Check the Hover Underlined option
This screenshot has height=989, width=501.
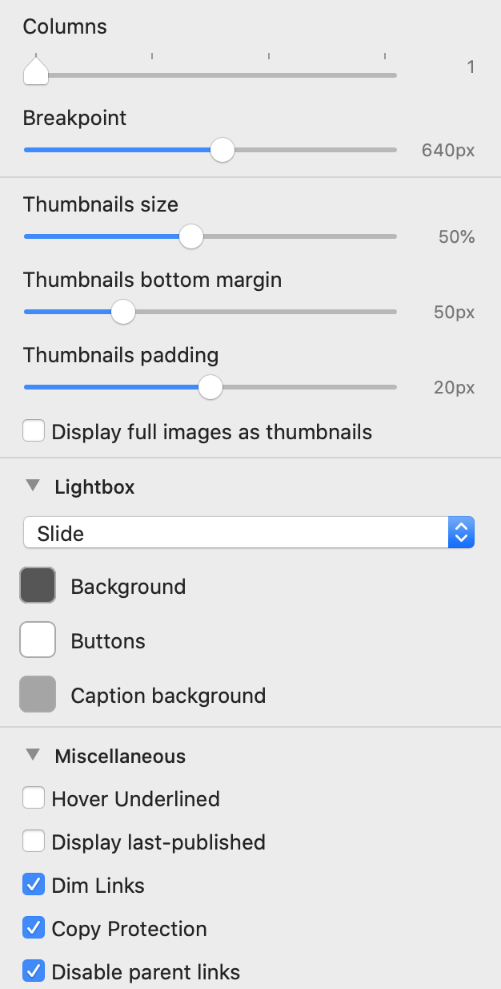click(34, 798)
